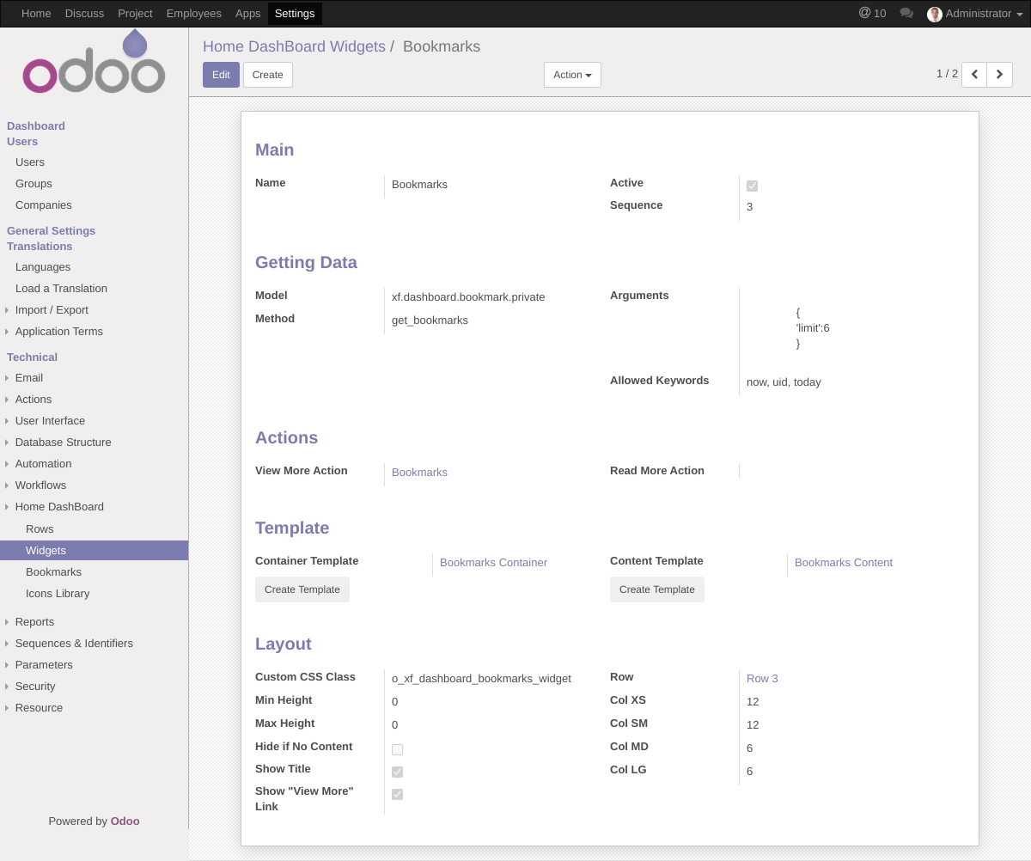The width and height of the screenshot is (1031, 861).
Task: Navigate to the previous record arrow
Action: (973, 75)
